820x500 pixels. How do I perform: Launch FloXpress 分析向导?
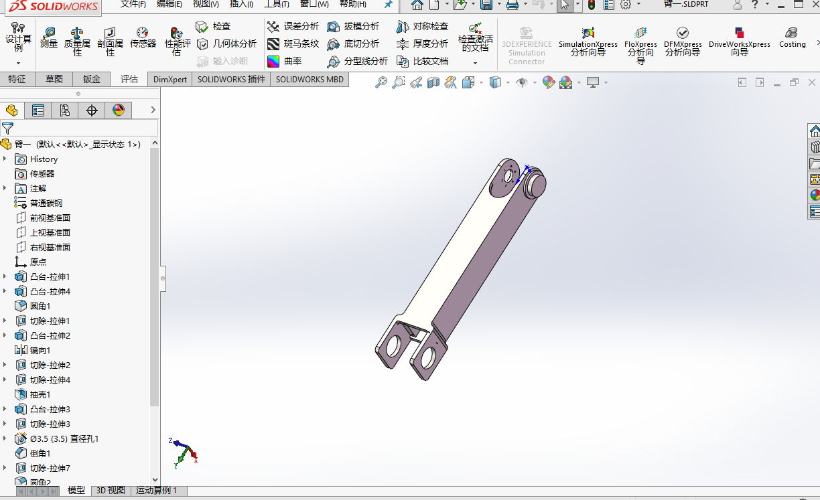[640, 45]
